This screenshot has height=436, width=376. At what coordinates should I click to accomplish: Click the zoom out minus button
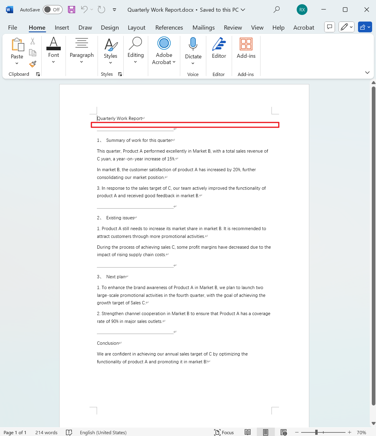[x=297, y=432]
